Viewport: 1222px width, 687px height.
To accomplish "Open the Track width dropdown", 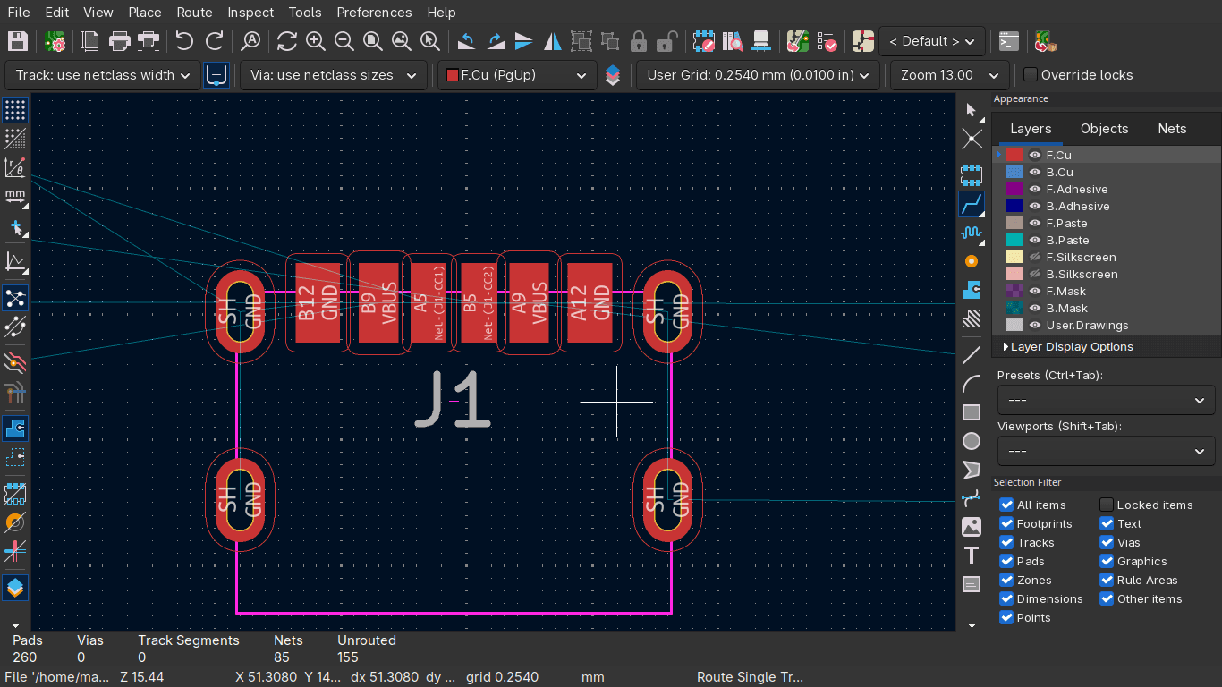I will [x=103, y=75].
